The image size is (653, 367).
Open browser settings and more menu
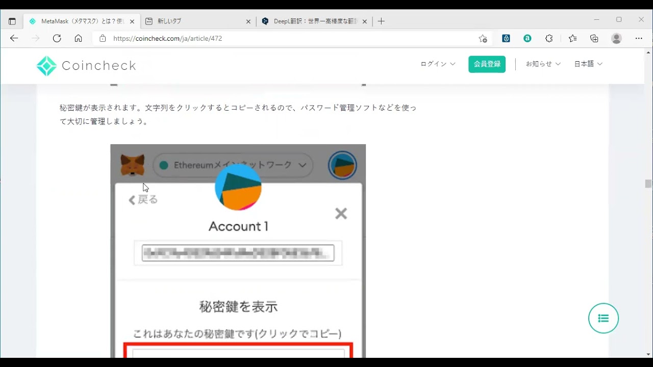639,38
